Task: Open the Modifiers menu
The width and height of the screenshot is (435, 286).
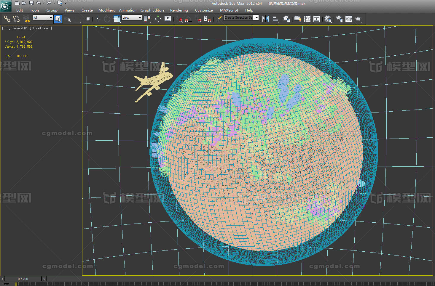Action: pos(106,10)
